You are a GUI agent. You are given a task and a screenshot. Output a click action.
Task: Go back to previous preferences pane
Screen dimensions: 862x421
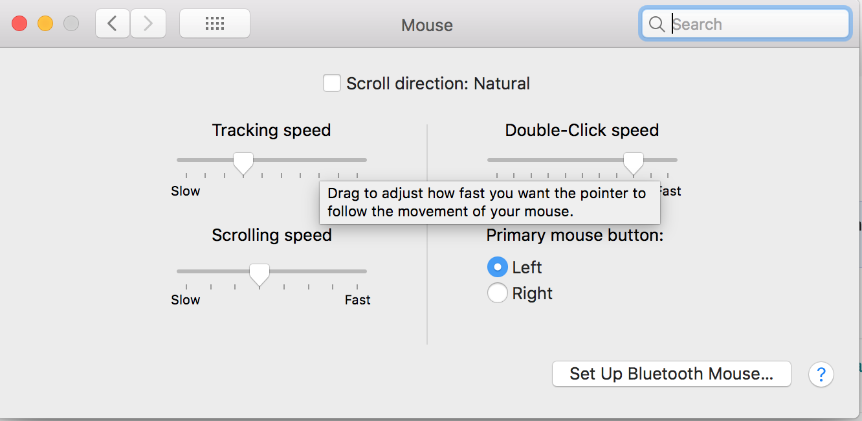(113, 24)
